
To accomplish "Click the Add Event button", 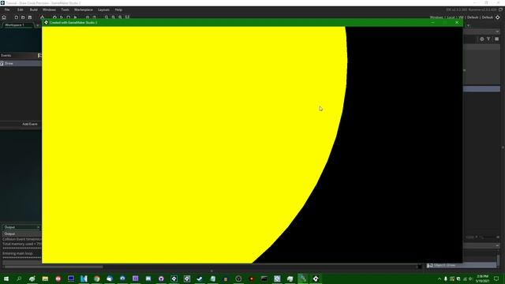I will tap(30, 124).
